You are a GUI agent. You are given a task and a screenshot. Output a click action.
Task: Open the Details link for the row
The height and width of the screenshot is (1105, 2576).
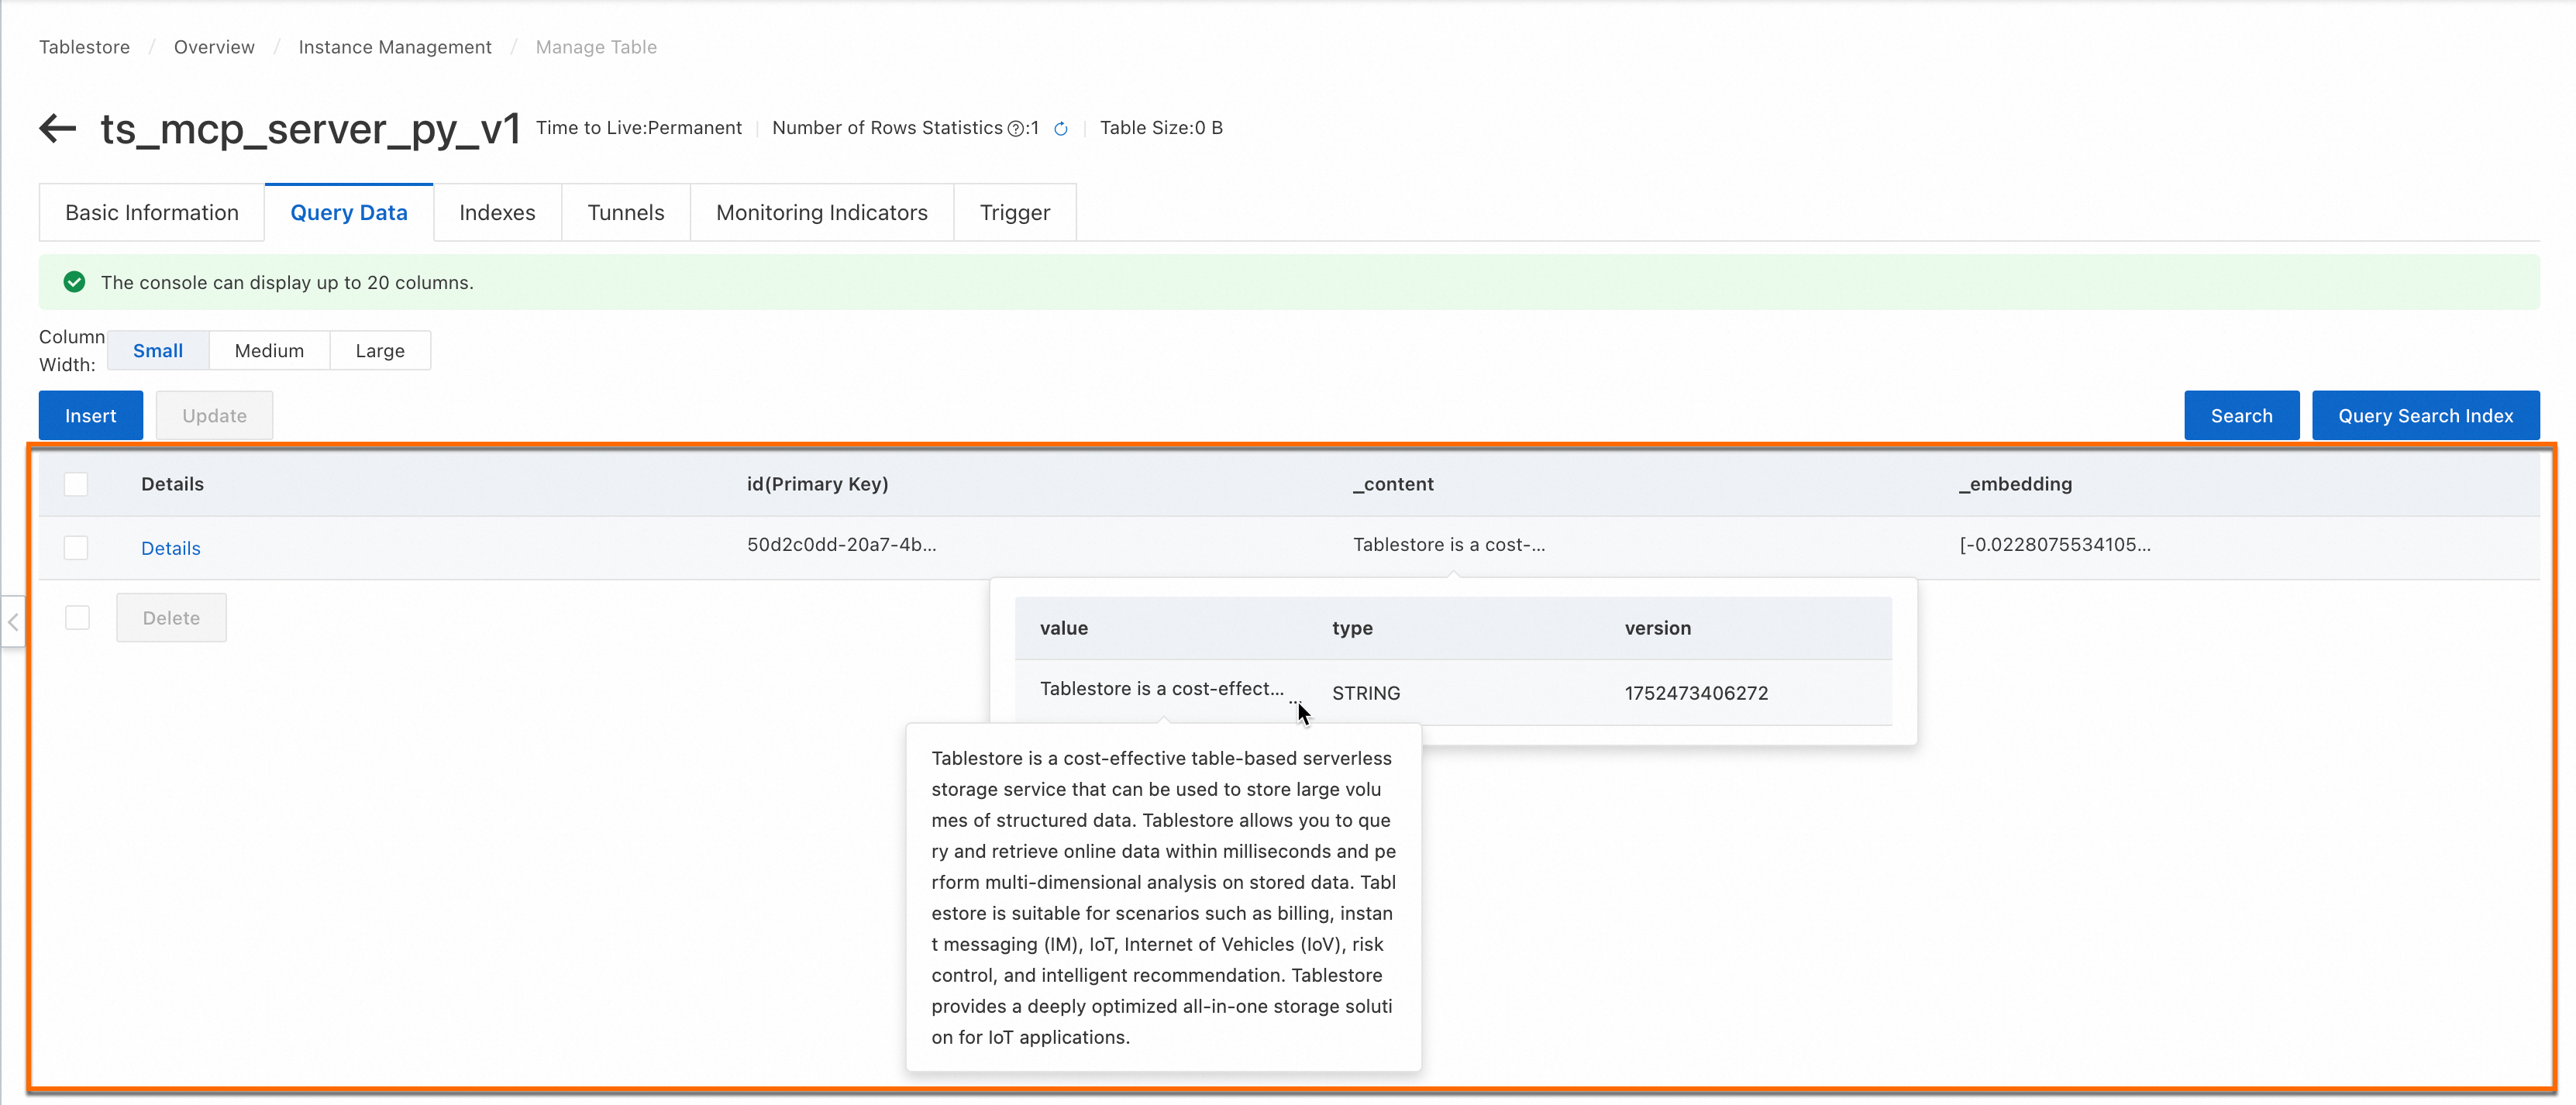[170, 548]
